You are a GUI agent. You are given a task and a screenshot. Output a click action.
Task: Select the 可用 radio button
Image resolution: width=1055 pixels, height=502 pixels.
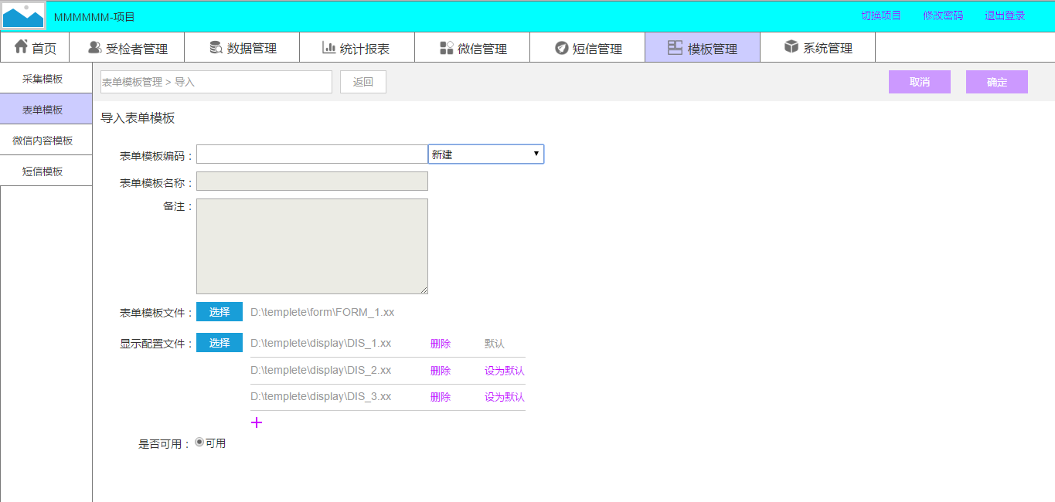(199, 443)
